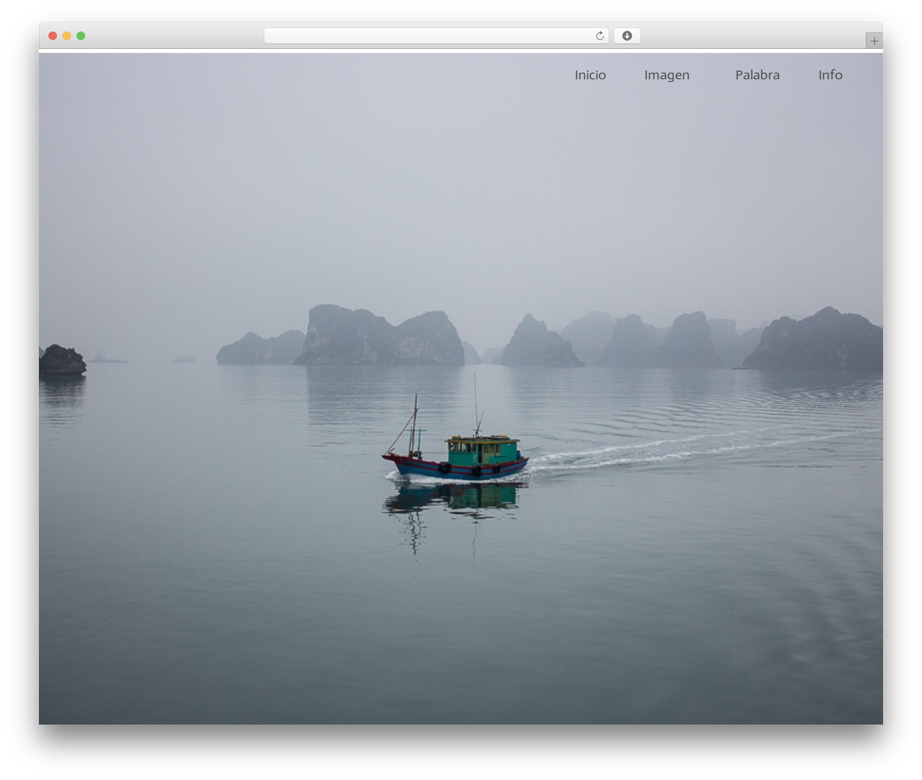
Task: Close the browser window with the red button
Action: (x=53, y=36)
